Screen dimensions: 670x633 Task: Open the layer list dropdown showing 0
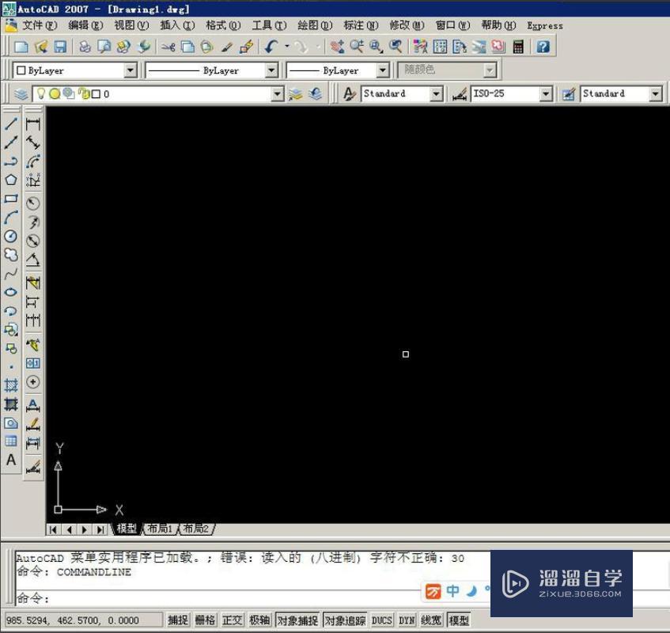tap(278, 93)
